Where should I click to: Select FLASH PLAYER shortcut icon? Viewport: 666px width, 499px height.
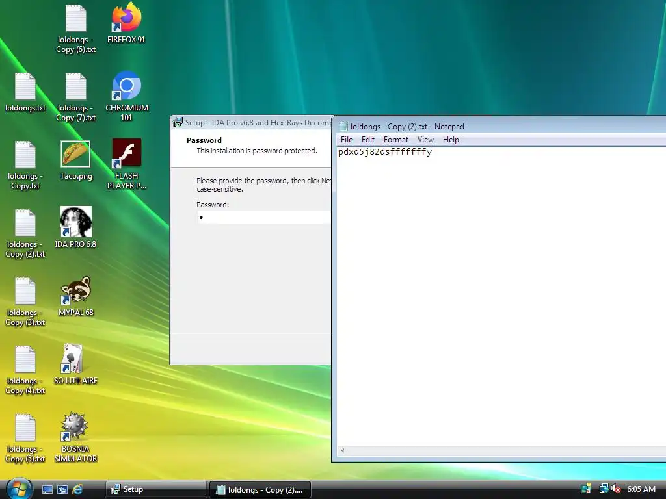click(127, 164)
